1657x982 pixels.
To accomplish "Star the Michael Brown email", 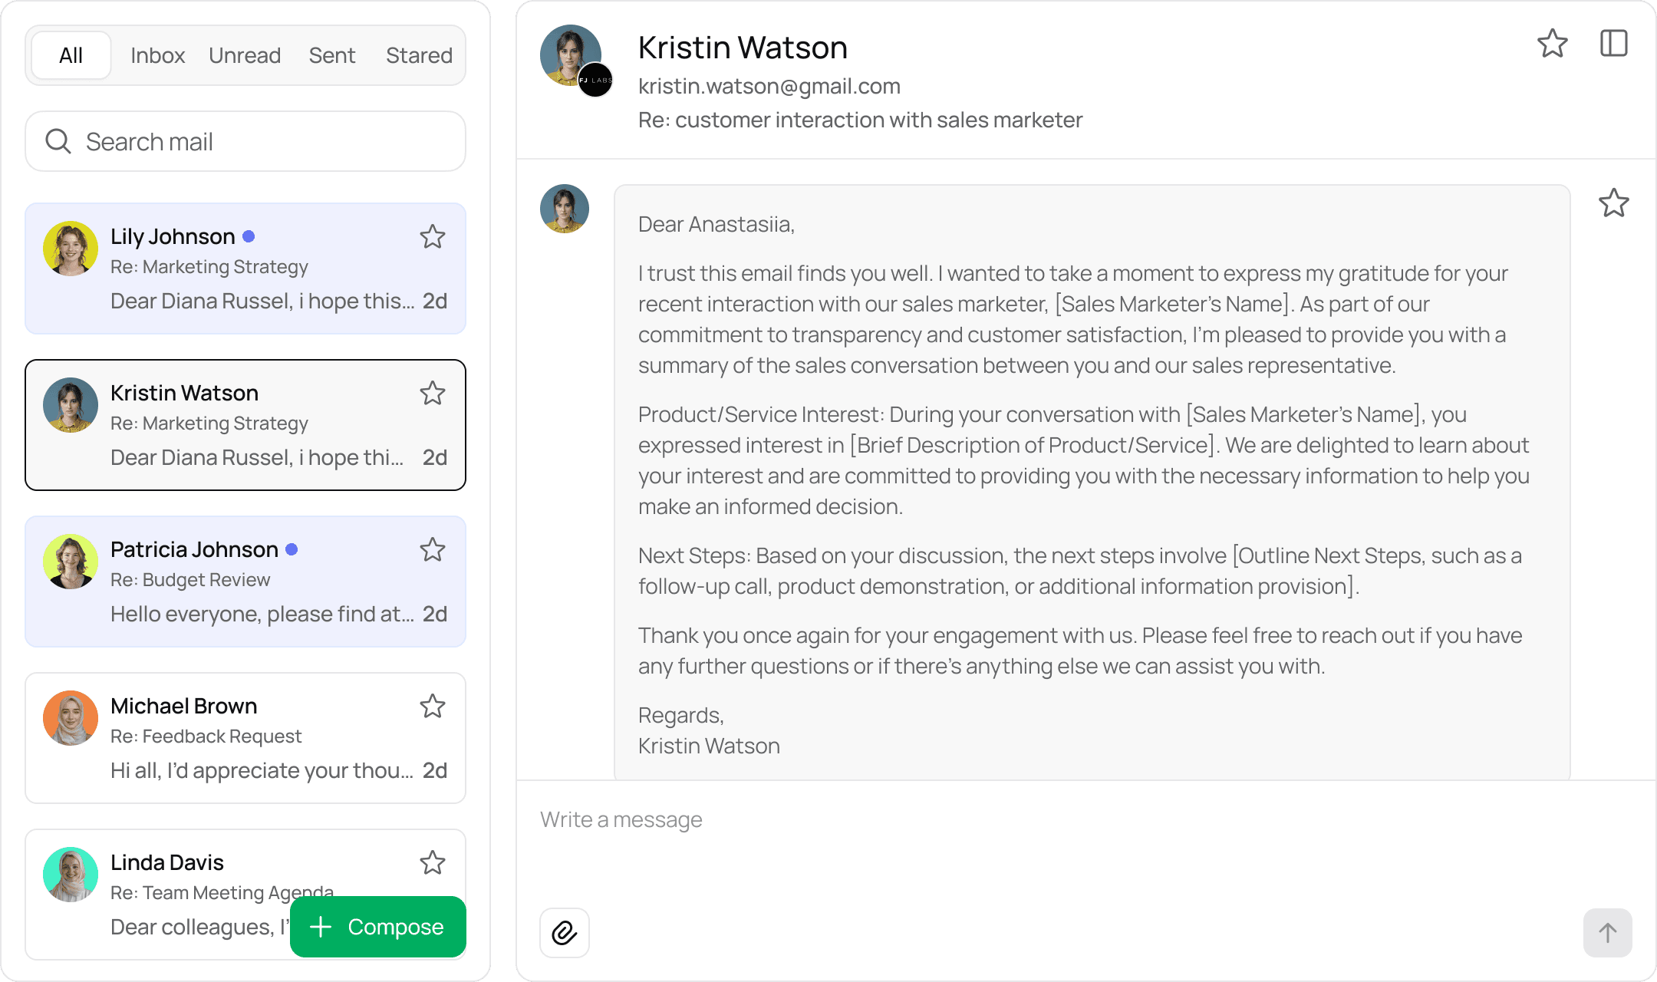I will click(x=433, y=706).
